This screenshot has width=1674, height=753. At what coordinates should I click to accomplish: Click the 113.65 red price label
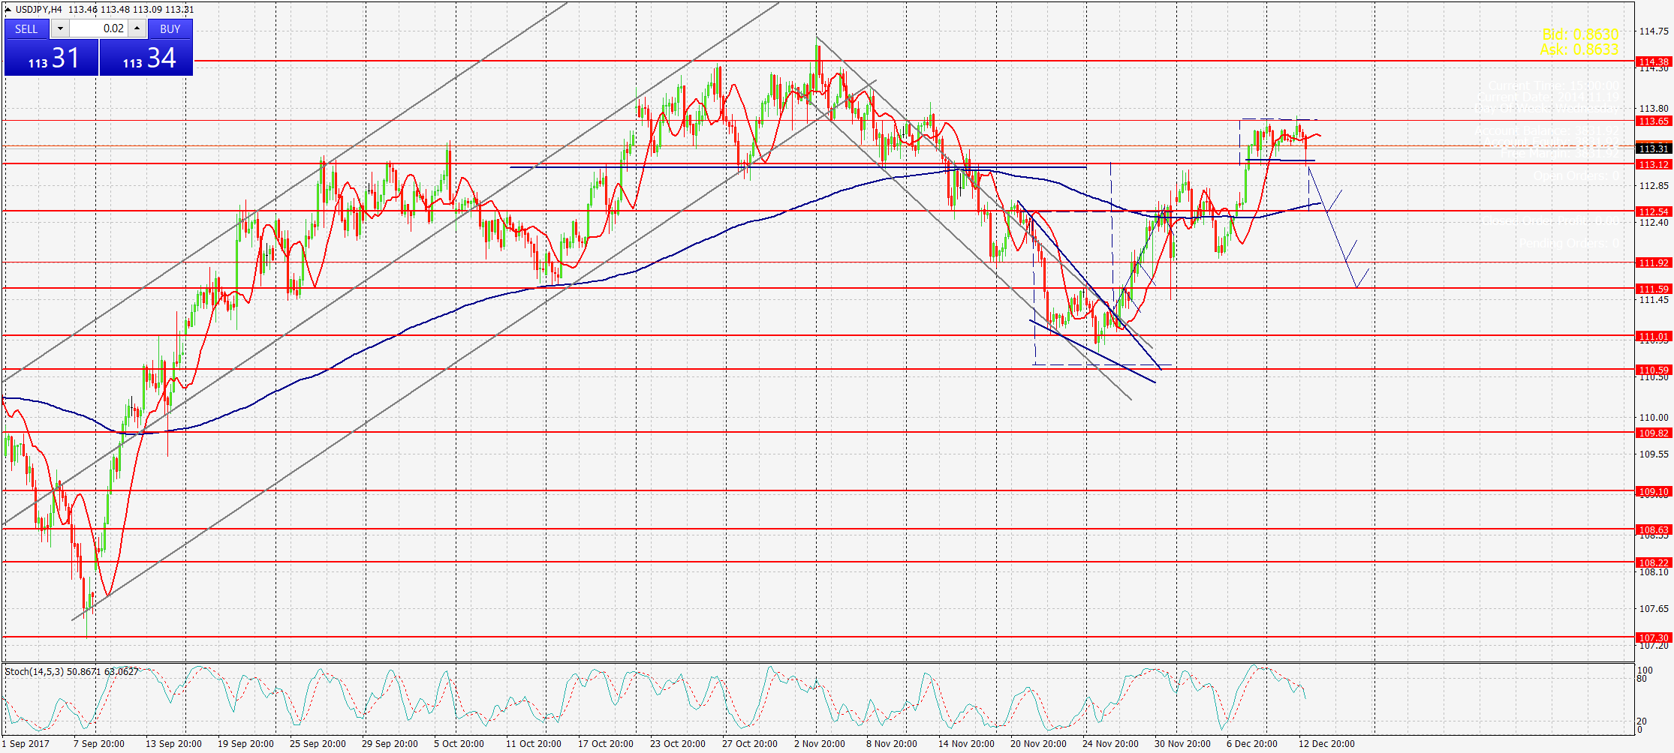pyautogui.click(x=1654, y=121)
